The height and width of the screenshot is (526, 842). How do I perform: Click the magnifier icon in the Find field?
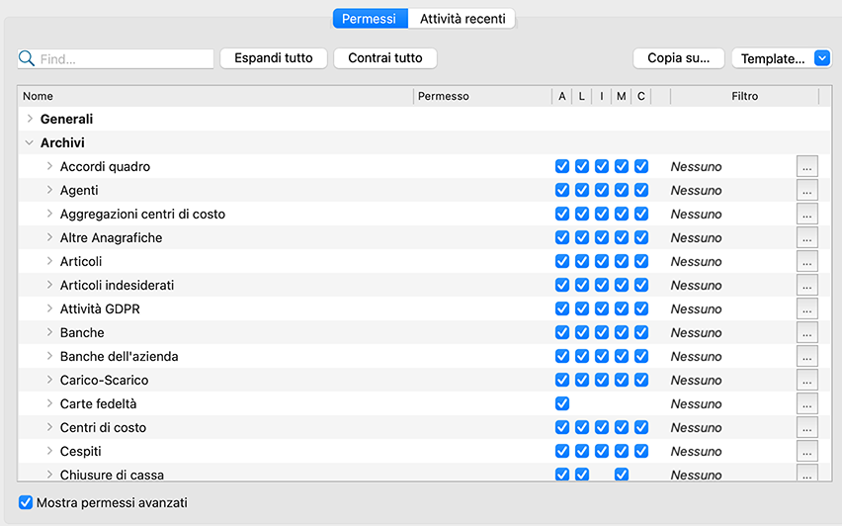click(28, 59)
